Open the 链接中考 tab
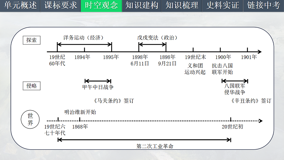This screenshot has width=284, height=160. [264, 6]
